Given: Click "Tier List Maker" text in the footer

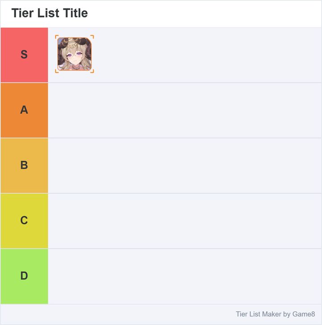Looking at the screenshot, I should tap(258, 314).
